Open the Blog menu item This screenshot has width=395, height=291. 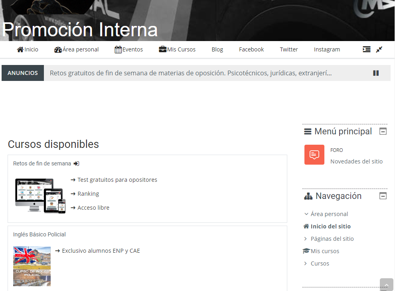pyautogui.click(x=217, y=49)
